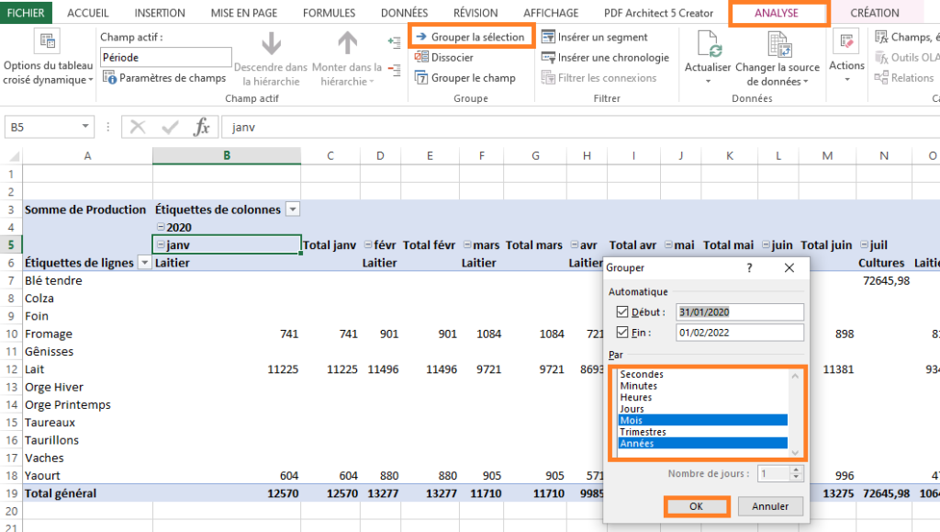Cancel formula entry with the X icon

[x=138, y=127]
